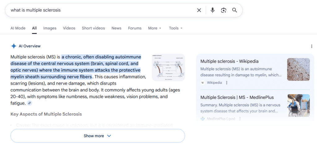Open the Tools dropdown
317x146 pixels.
176,28
